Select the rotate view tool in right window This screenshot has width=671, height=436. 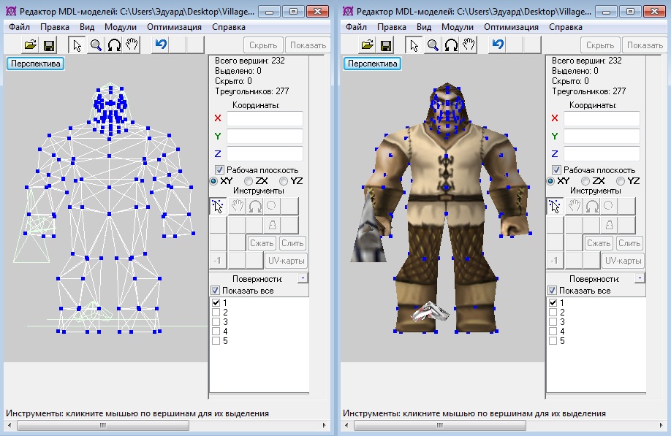point(451,45)
